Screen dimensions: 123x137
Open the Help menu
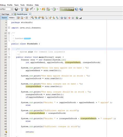(x=37, y=5)
